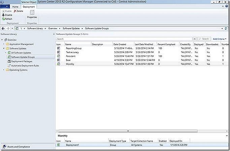Viewport: 230px width, 151px height.
Task: Select Deployment1 in the details pane
Action: (142, 145)
